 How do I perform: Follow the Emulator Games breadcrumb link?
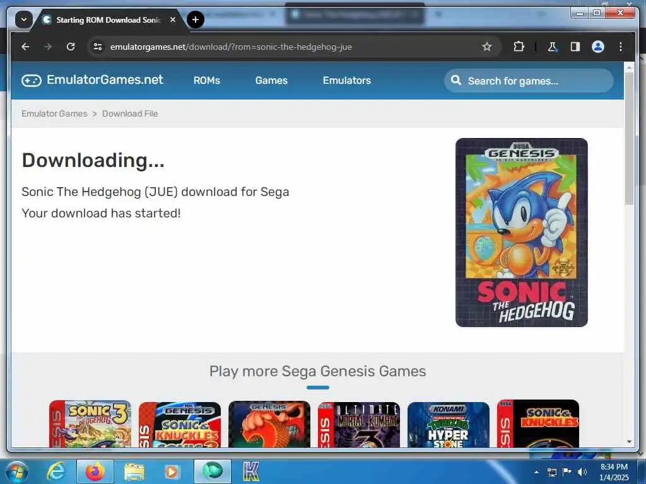tap(54, 113)
